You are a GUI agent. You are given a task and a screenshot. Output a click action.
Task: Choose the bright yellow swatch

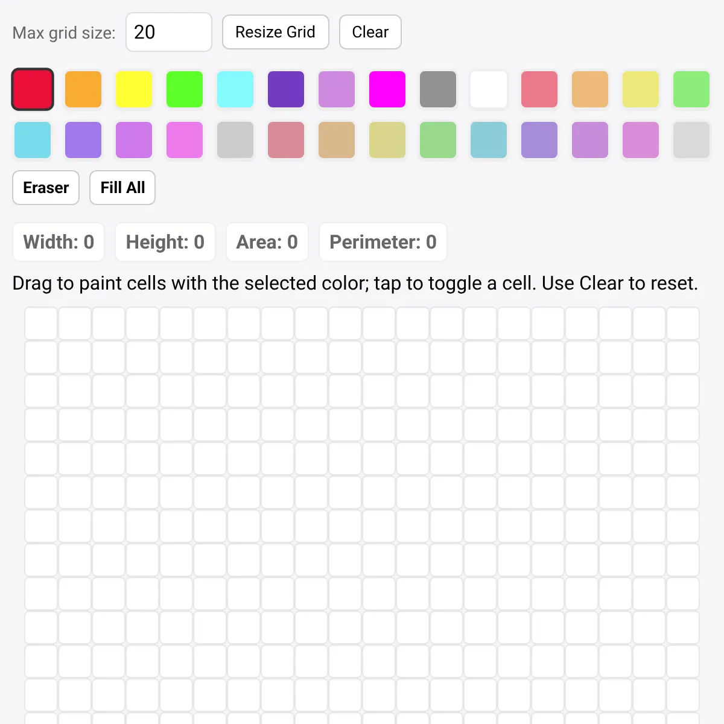point(134,89)
